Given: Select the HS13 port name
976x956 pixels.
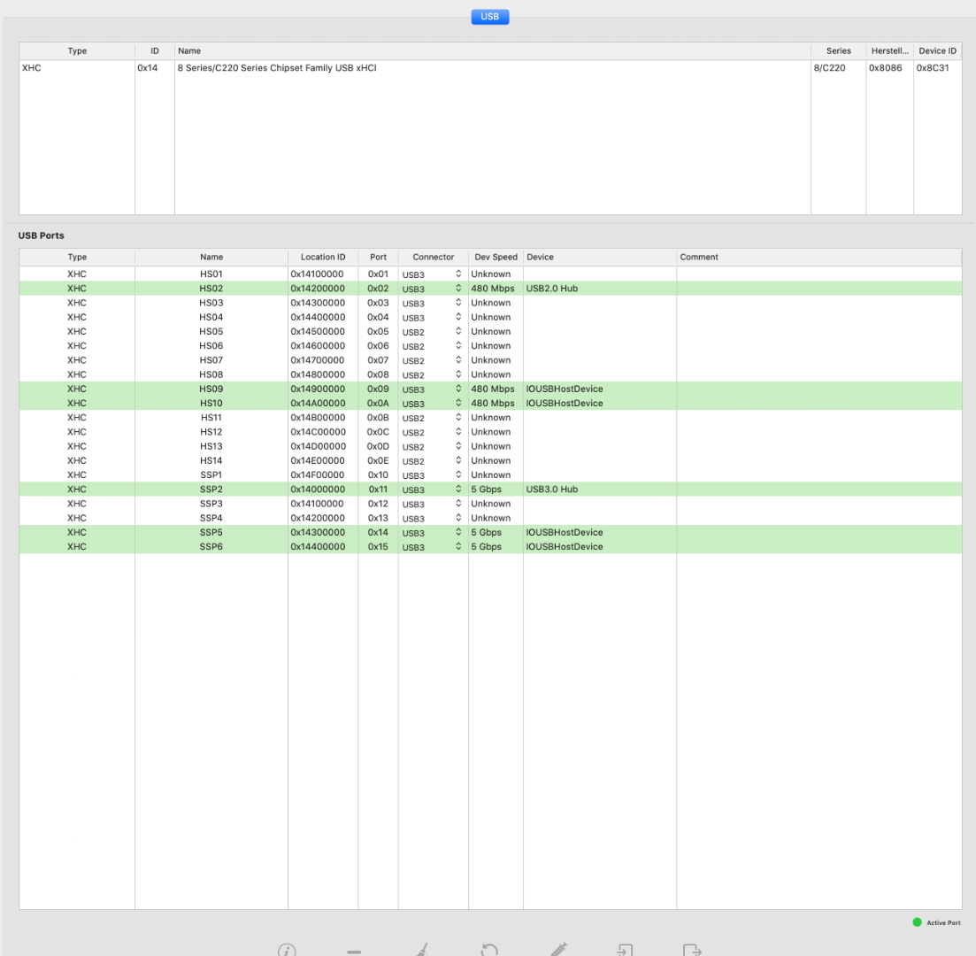Looking at the screenshot, I should pos(211,446).
